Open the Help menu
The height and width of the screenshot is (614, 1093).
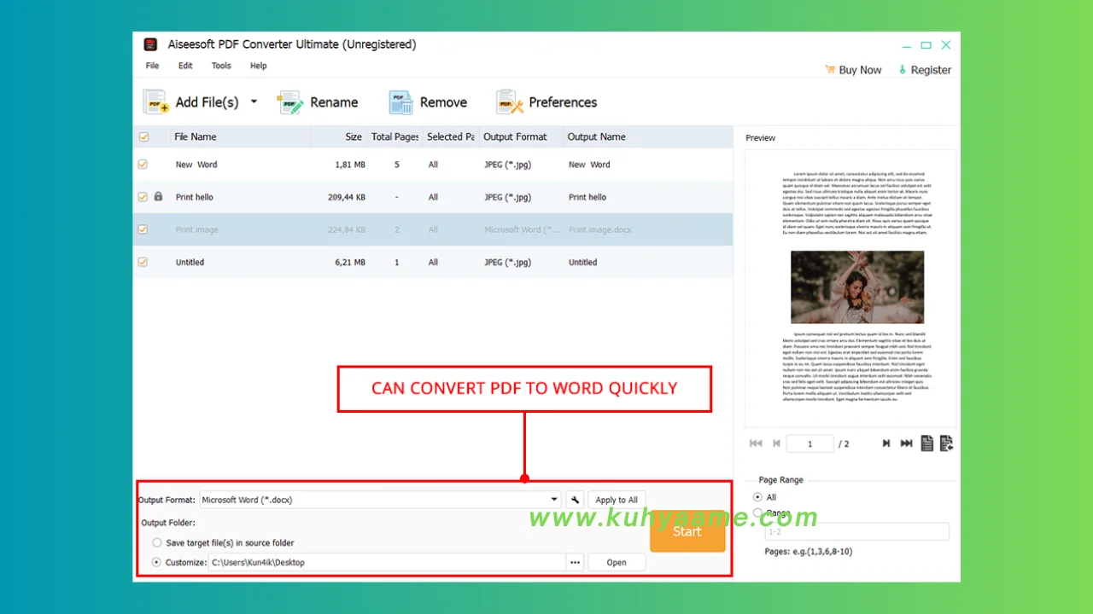tap(258, 66)
